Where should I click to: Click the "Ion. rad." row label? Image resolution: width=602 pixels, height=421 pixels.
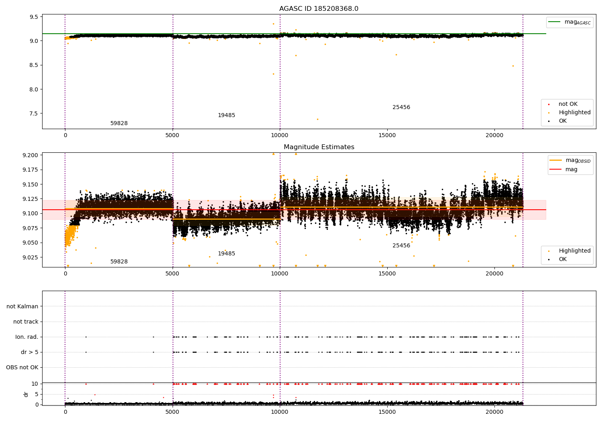[27, 337]
